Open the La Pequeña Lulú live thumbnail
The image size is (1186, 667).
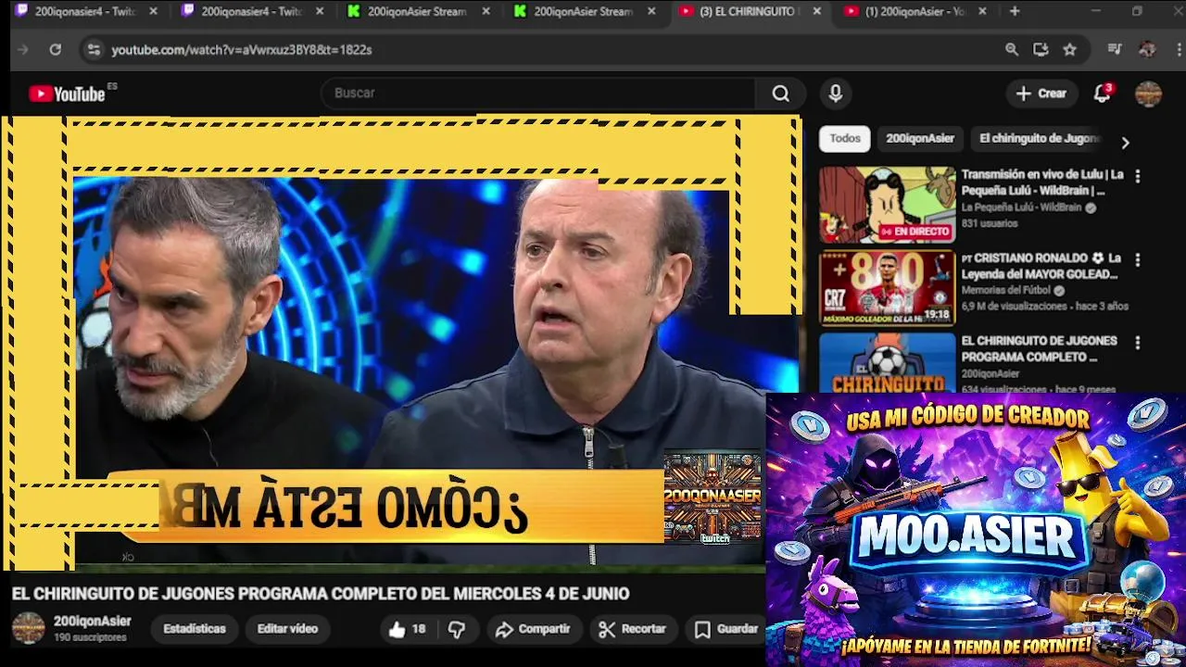pyautogui.click(x=887, y=205)
